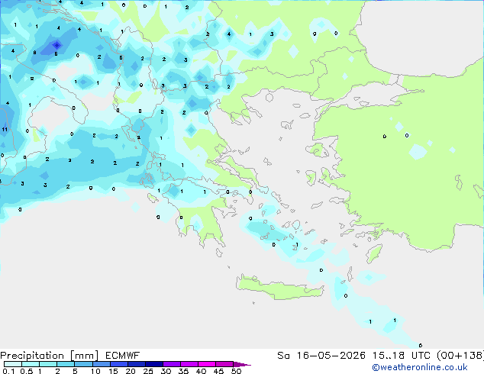Viewport: 484px width, 374px height.
Task: Choose the 25–30 mm dark blue swatch
Action: [x=154, y=364]
